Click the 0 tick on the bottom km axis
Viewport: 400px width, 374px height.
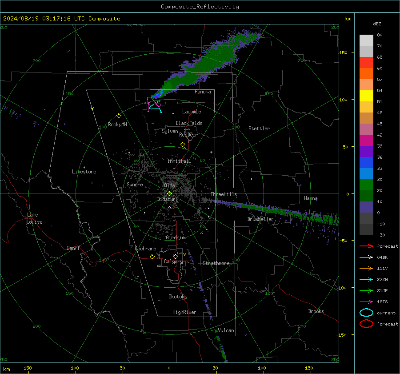(x=169, y=368)
